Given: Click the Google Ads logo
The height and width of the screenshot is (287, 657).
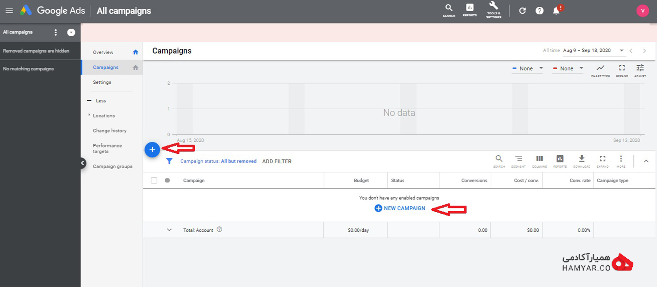Looking at the screenshot, I should click(52, 11).
